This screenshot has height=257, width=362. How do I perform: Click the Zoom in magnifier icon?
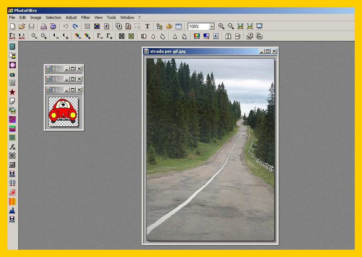point(221,26)
